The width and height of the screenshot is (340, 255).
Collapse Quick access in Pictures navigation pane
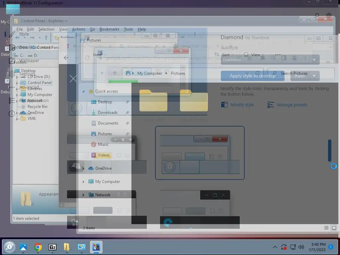[x=83, y=91]
